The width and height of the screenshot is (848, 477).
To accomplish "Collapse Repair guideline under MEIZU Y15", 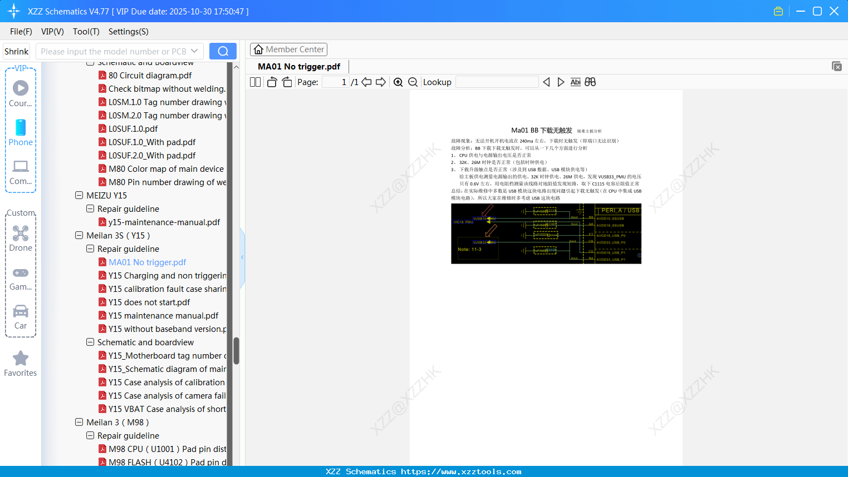I will click(x=90, y=208).
